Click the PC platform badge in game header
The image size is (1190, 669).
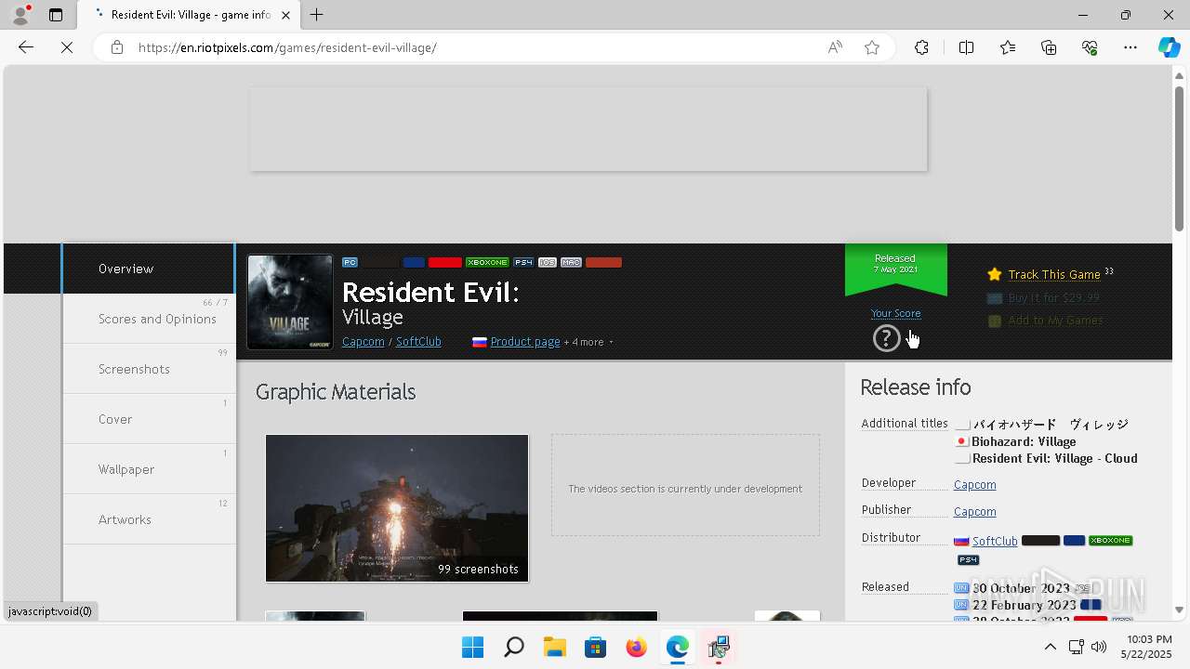coord(350,262)
